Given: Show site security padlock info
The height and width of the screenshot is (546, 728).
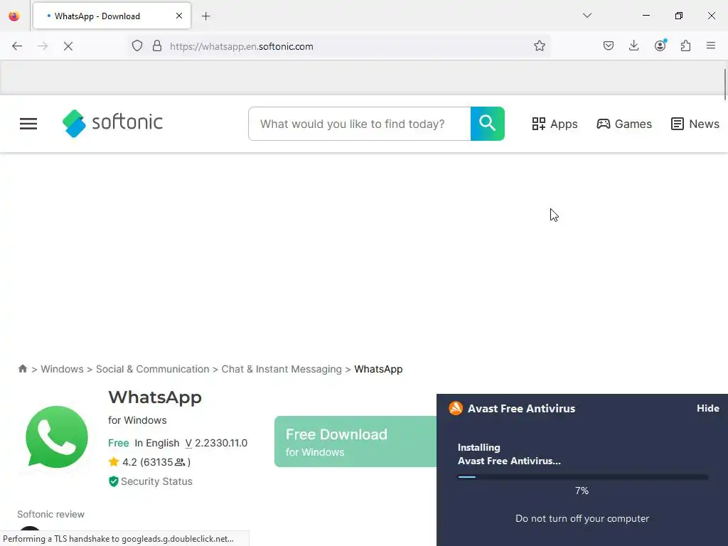Looking at the screenshot, I should (157, 46).
